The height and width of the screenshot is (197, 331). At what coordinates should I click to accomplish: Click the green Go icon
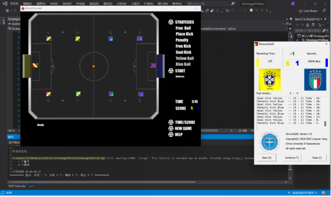[x=287, y=24]
